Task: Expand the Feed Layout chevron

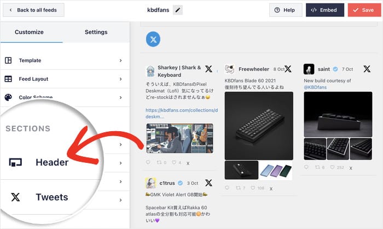Action: [120, 79]
